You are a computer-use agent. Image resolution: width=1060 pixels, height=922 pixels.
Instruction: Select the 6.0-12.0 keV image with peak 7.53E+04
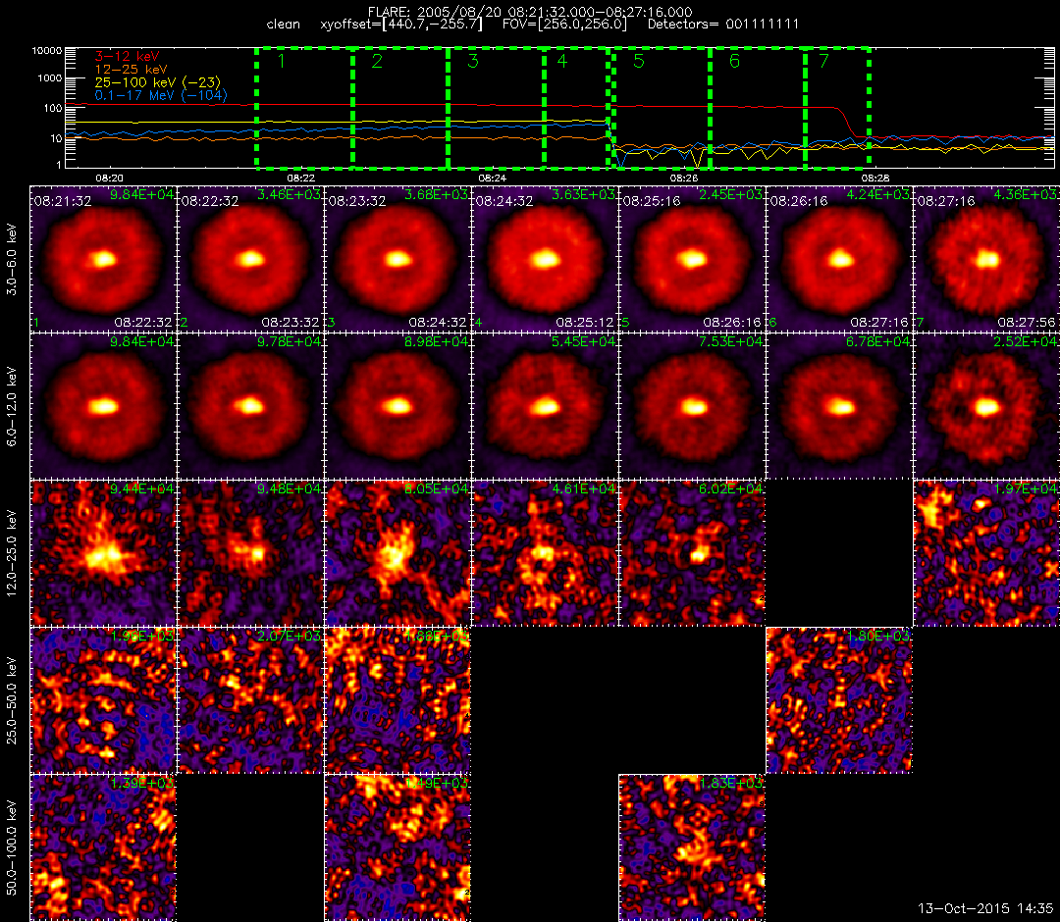(x=693, y=407)
